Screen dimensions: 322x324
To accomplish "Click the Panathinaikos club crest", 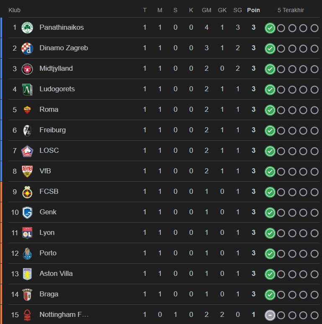I will tap(27, 28).
